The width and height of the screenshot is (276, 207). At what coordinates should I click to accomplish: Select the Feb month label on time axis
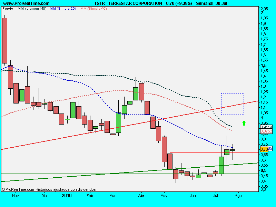tap(90, 196)
